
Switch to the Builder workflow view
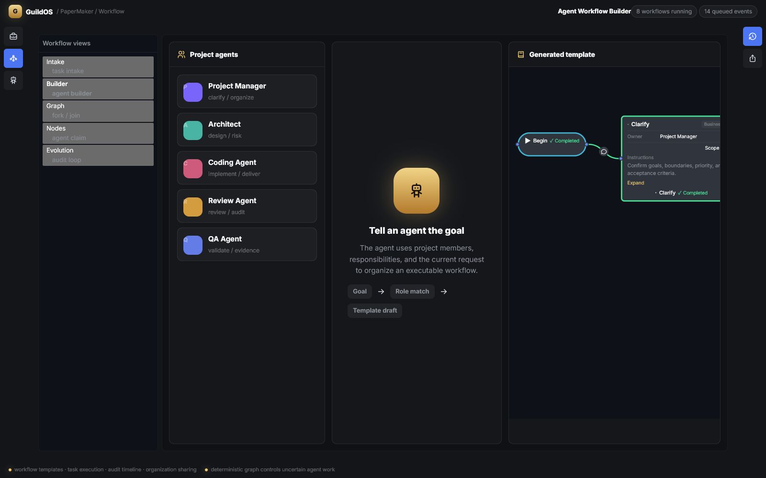coord(98,89)
